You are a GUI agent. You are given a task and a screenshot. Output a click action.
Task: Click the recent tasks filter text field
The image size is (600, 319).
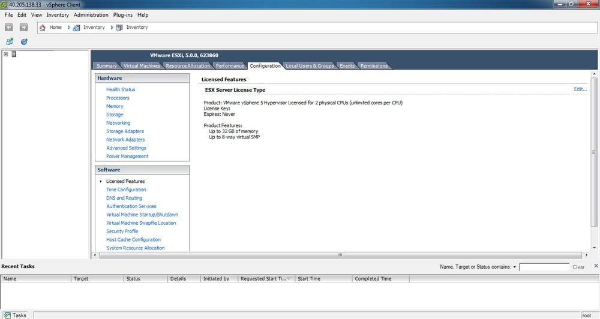[544, 267]
